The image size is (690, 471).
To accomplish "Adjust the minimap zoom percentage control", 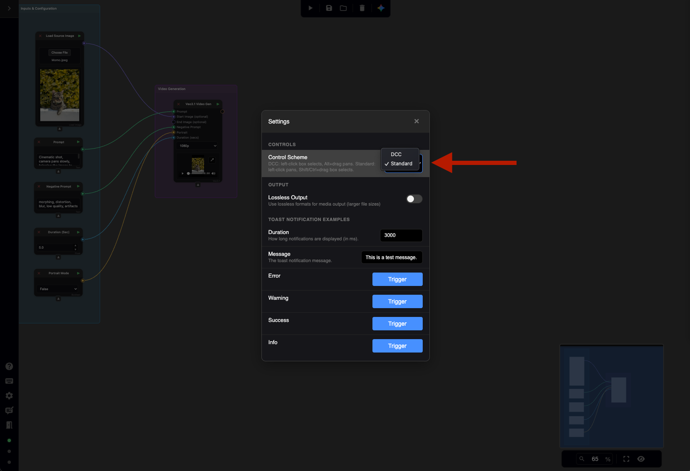I will point(595,459).
